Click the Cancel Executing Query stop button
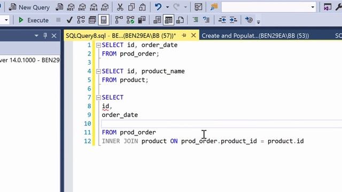The image size is (342, 192). [x=58, y=20]
